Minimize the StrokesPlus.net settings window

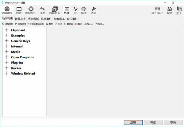165,2
